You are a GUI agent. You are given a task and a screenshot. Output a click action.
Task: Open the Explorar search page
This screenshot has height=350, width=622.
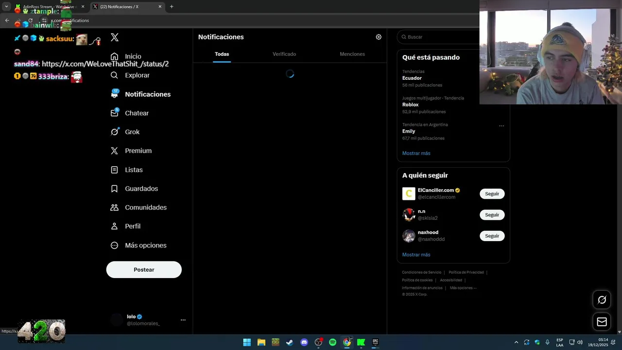click(x=130, y=75)
